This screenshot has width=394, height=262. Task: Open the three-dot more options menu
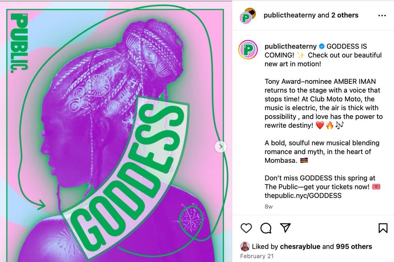coord(382,16)
